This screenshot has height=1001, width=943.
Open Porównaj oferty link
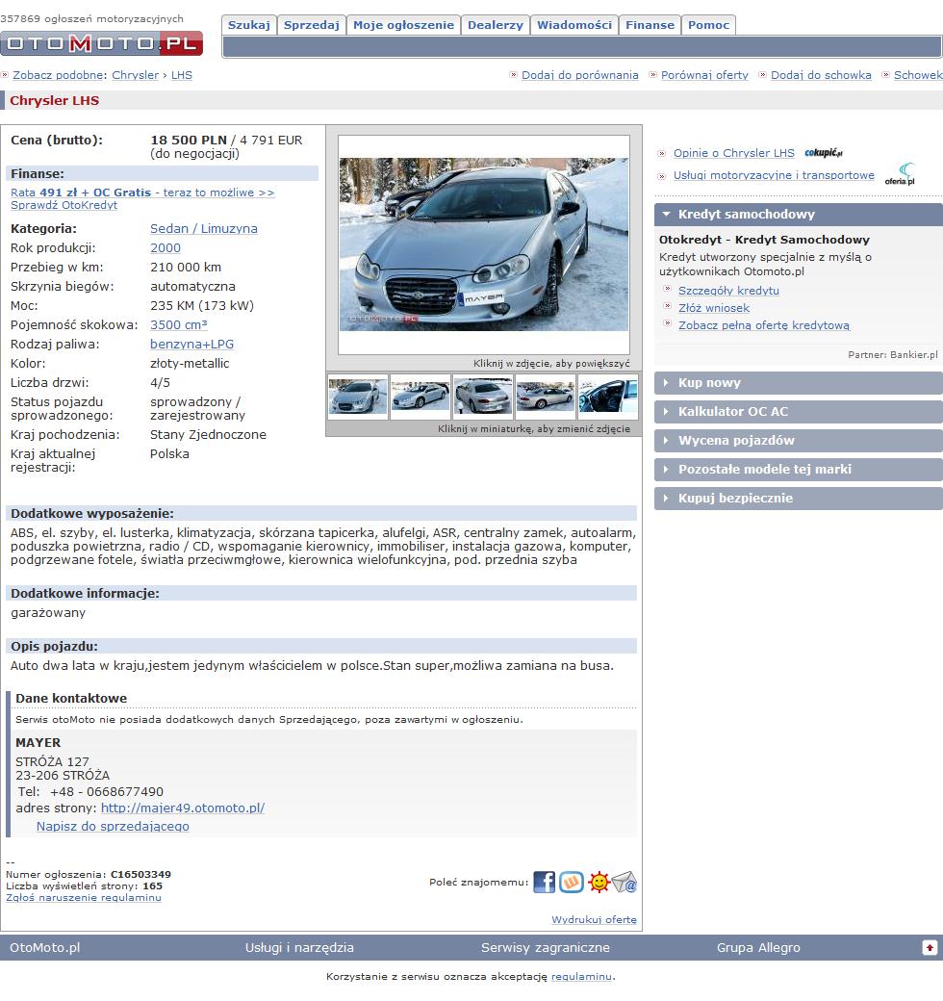tap(704, 75)
